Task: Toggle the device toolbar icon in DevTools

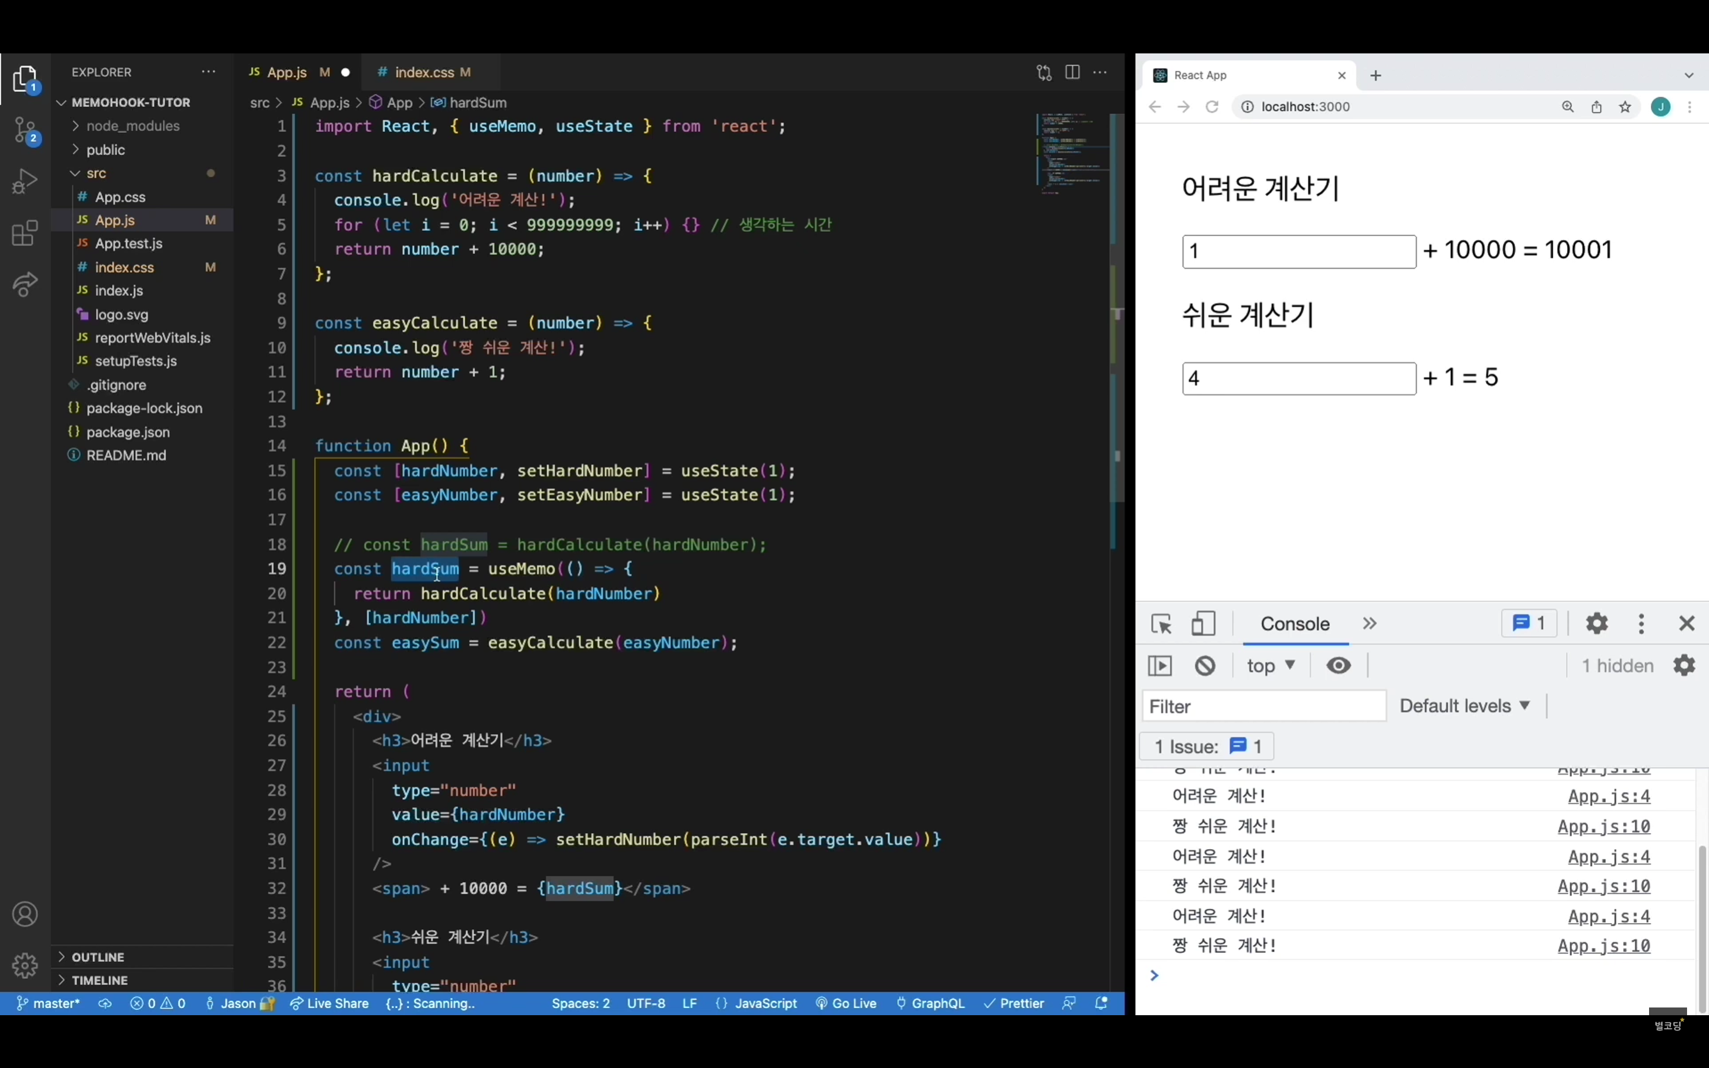Action: click(1203, 624)
